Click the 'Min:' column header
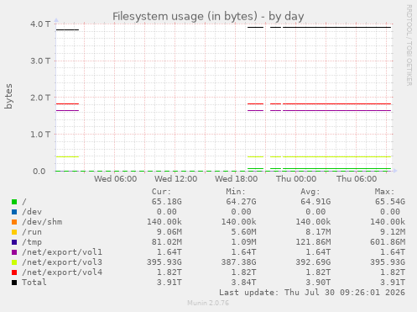The height and width of the screenshot is (312, 417). (236, 192)
